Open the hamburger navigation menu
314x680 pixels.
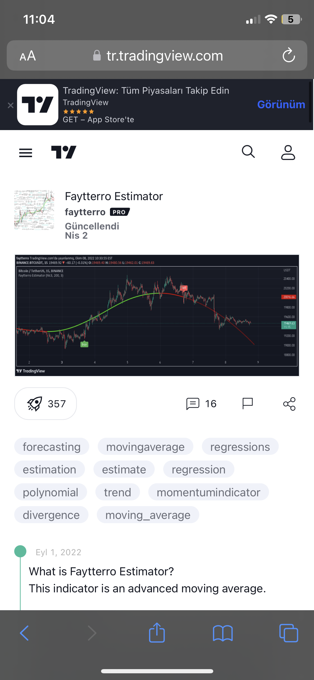(x=25, y=153)
